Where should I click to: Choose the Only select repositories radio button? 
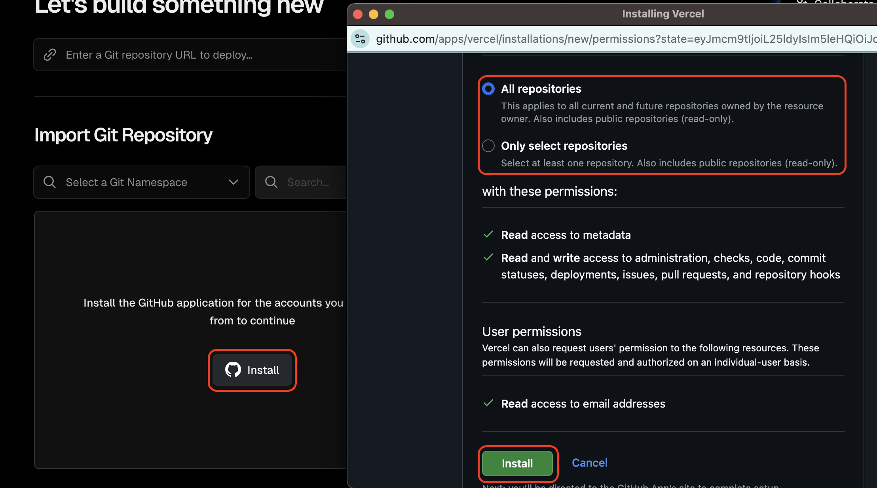tap(488, 146)
